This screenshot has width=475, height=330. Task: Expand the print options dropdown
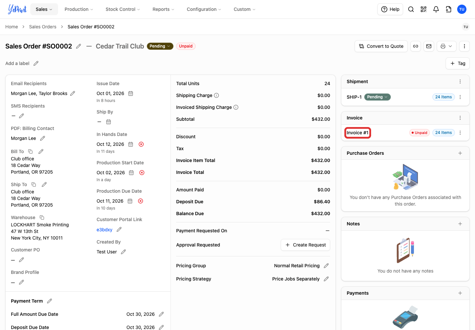pyautogui.click(x=447, y=46)
